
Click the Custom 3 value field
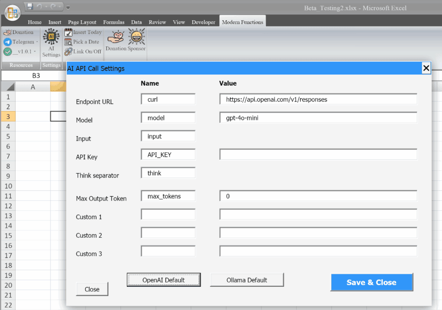click(318, 251)
